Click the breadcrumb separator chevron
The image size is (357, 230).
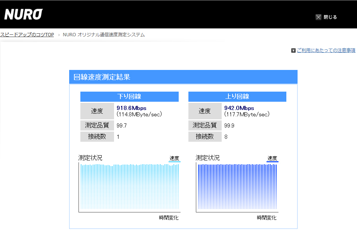click(59, 35)
